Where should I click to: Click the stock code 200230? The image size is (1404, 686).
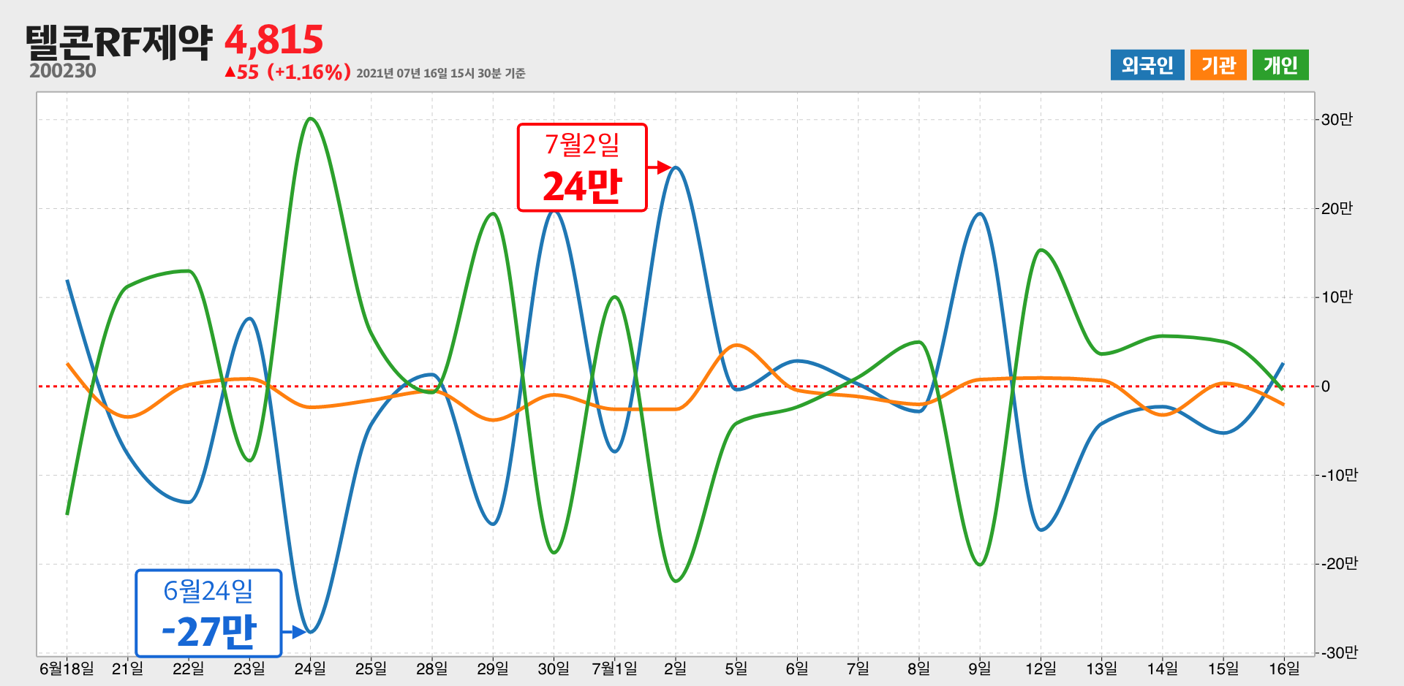pos(63,71)
